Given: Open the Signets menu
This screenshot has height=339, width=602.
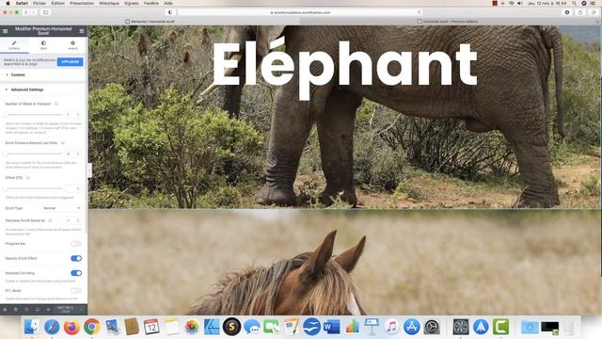Looking at the screenshot, I should tap(132, 3).
